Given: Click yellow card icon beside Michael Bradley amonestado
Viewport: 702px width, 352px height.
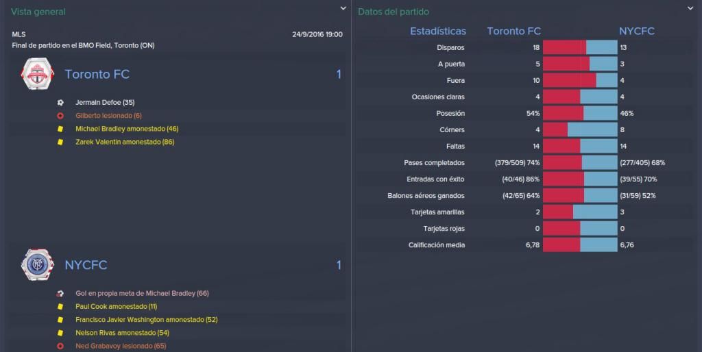Looking at the screenshot, I should point(60,129).
